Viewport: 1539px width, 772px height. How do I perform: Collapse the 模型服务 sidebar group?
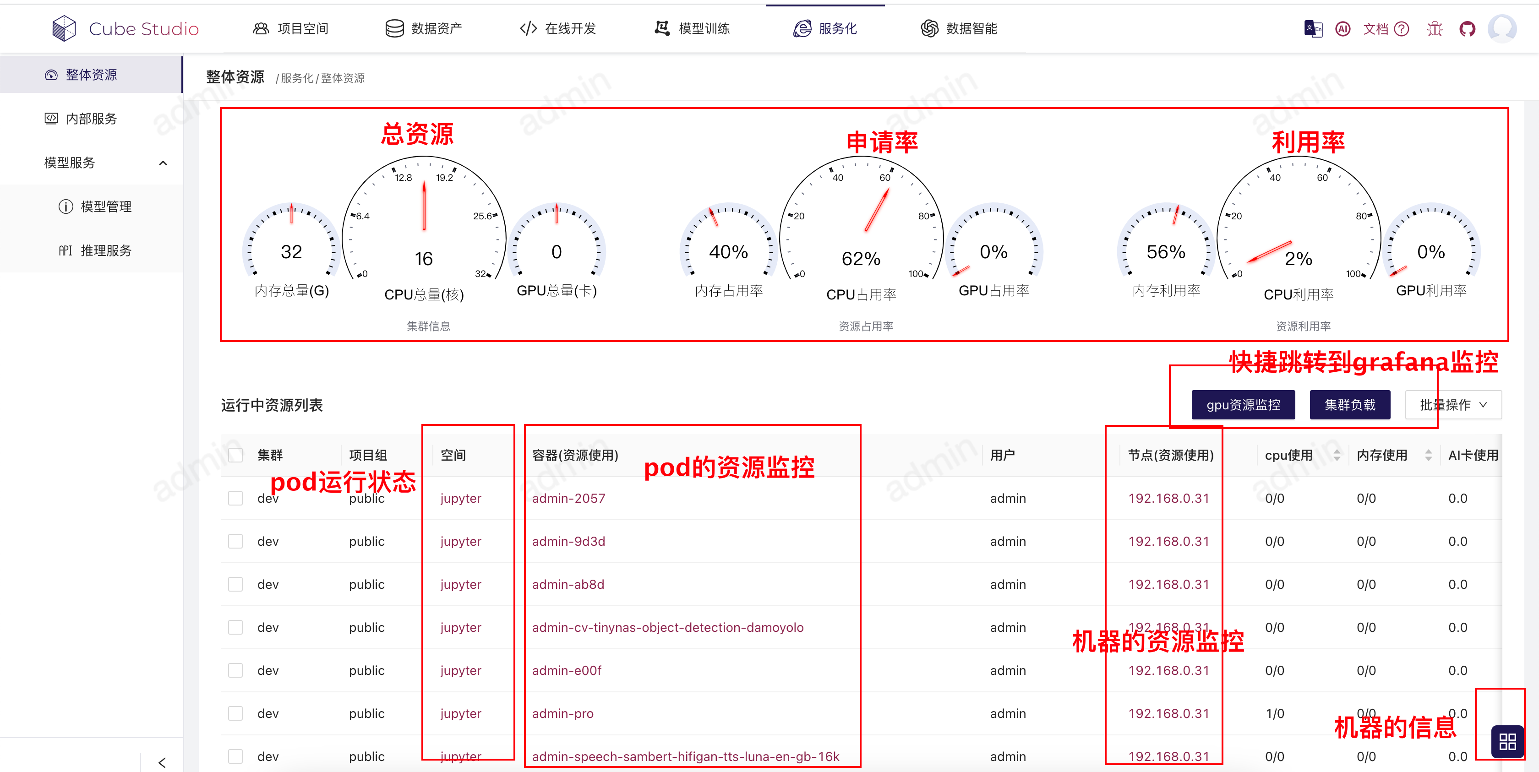tap(163, 163)
